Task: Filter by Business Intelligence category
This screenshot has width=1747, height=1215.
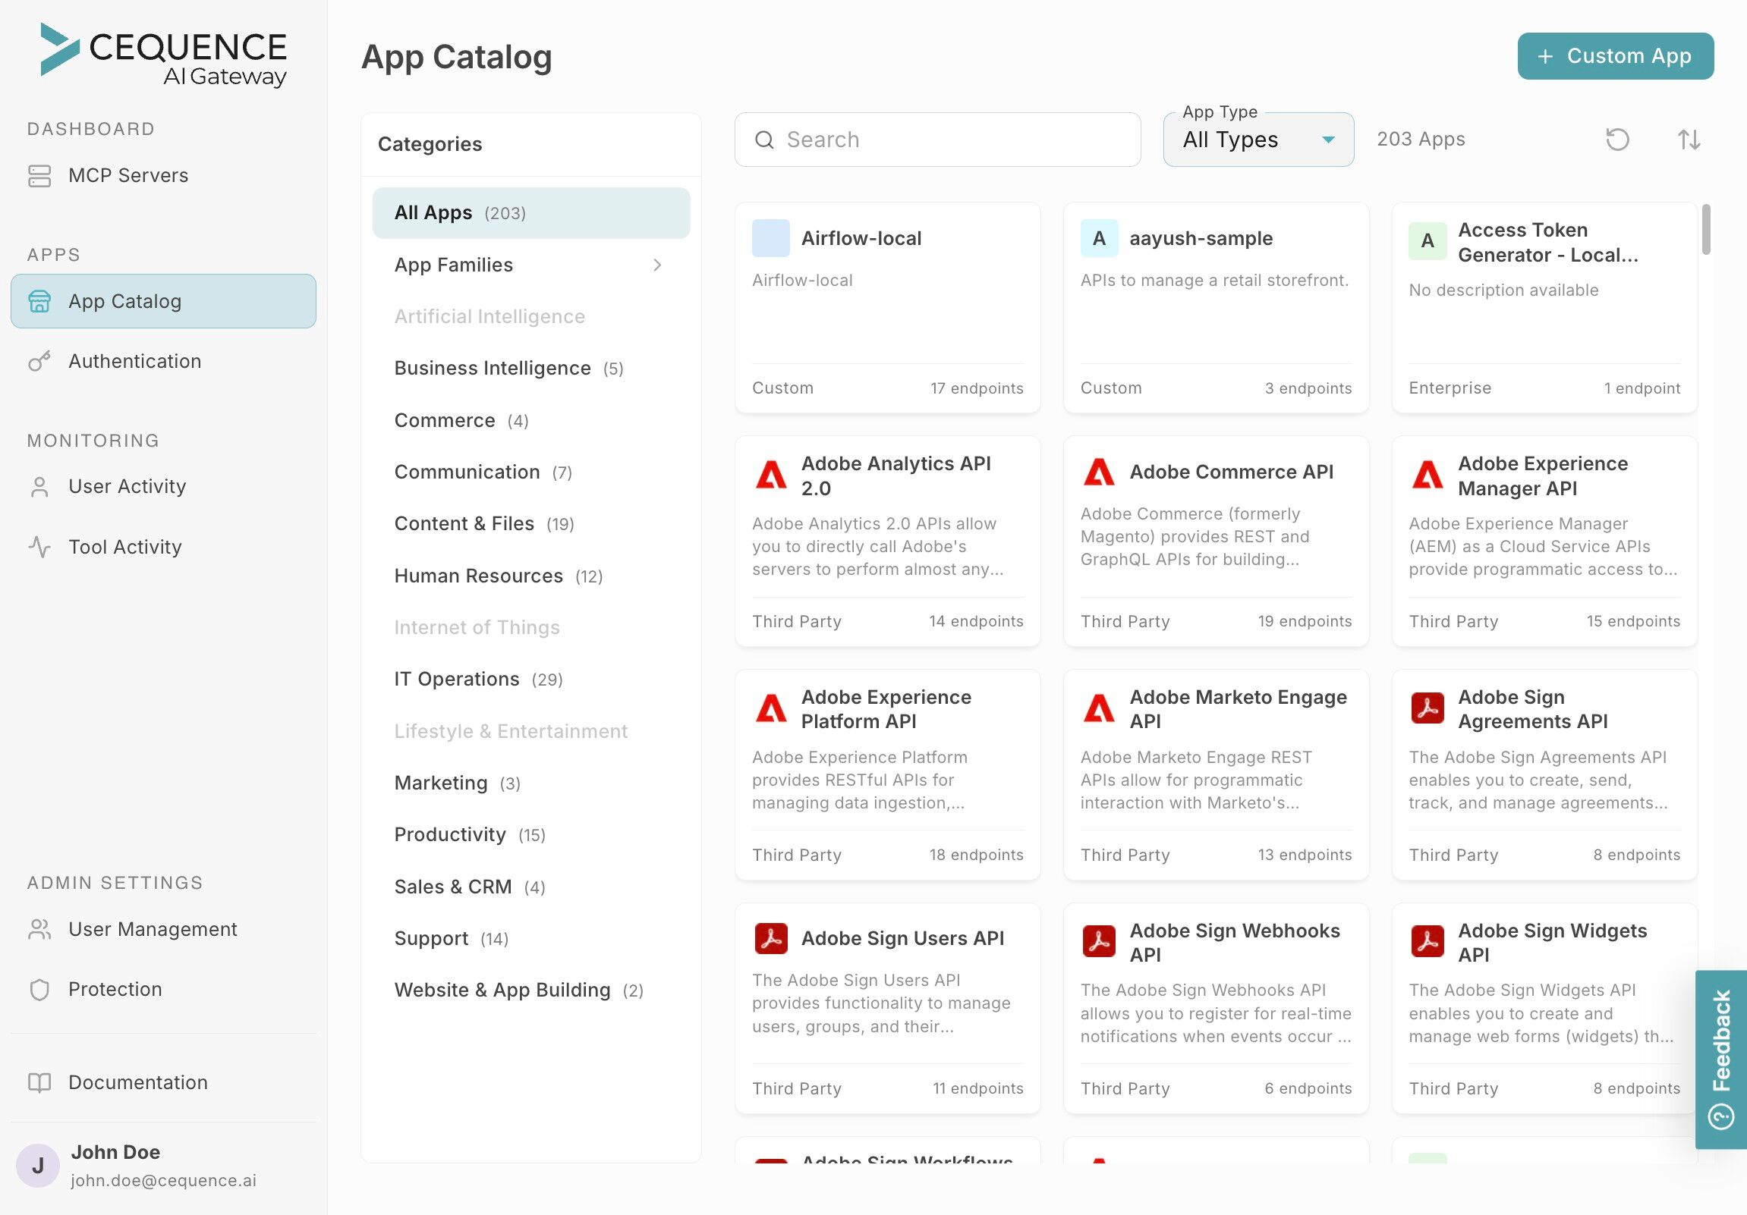Action: [493, 368]
